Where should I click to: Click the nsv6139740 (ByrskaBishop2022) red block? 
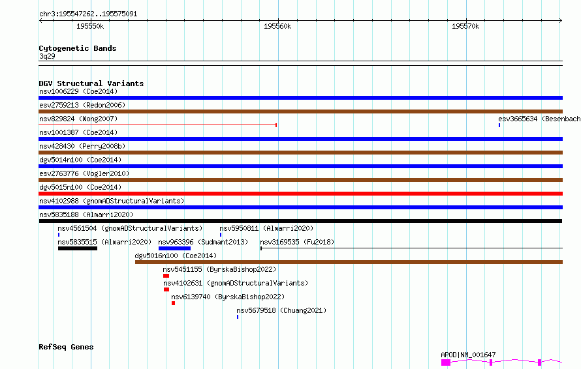coord(173,303)
